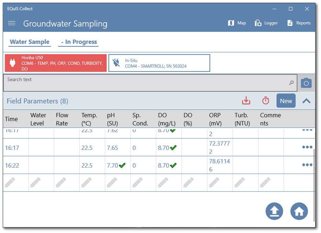Select the In Progress tab

78,42
